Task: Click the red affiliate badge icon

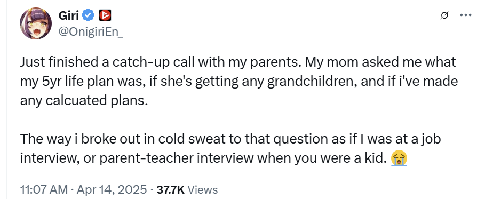Action: [105, 15]
